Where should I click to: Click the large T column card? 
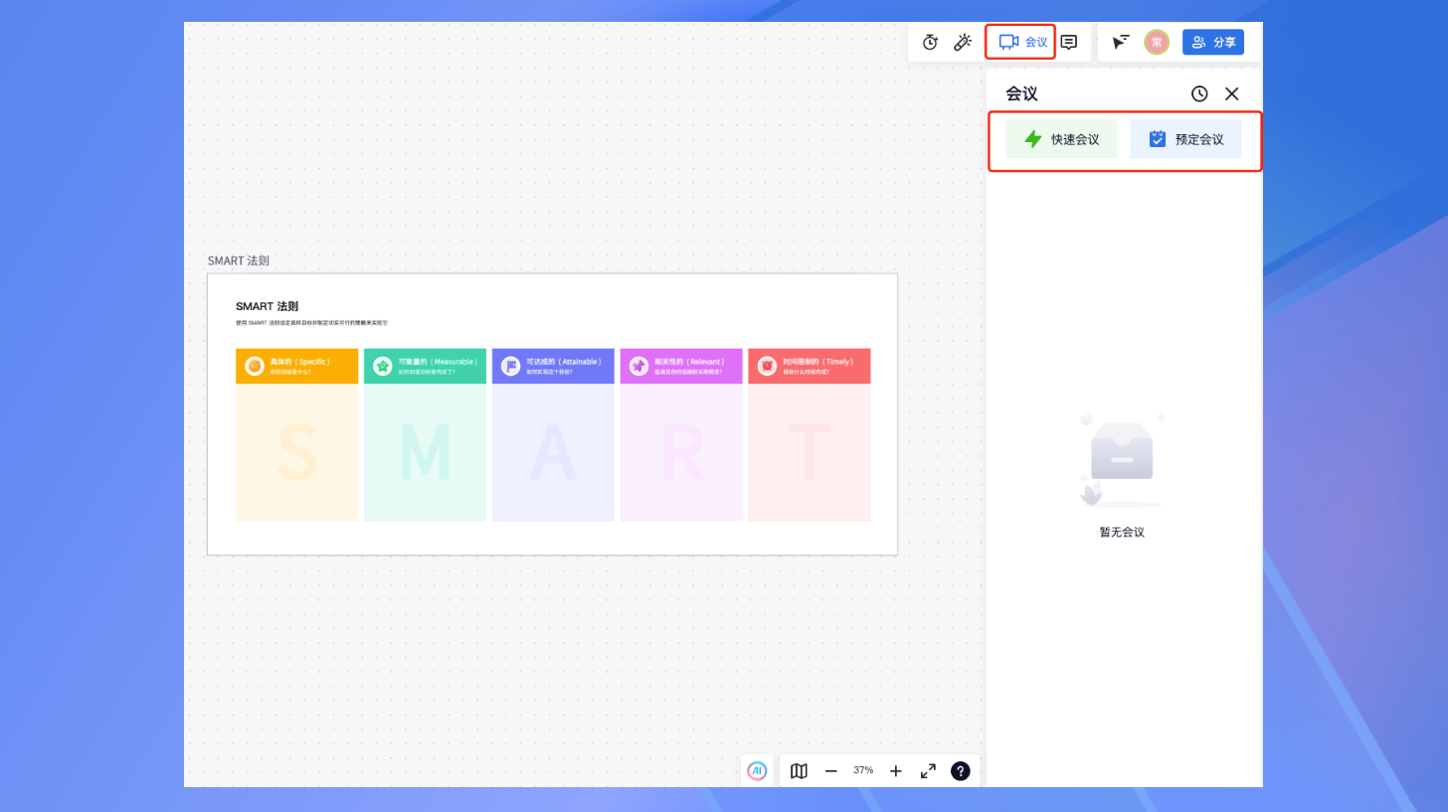pos(809,452)
